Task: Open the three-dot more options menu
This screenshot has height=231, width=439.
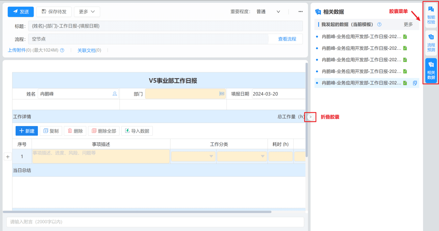Action: pos(300,11)
